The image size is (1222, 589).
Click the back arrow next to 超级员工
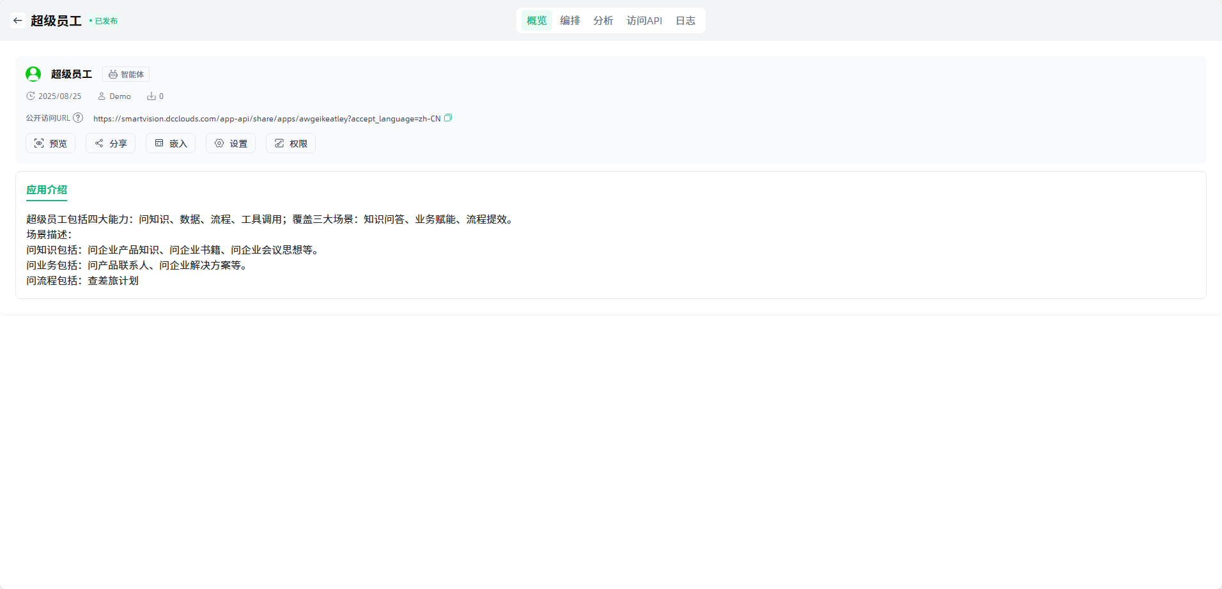[x=18, y=20]
